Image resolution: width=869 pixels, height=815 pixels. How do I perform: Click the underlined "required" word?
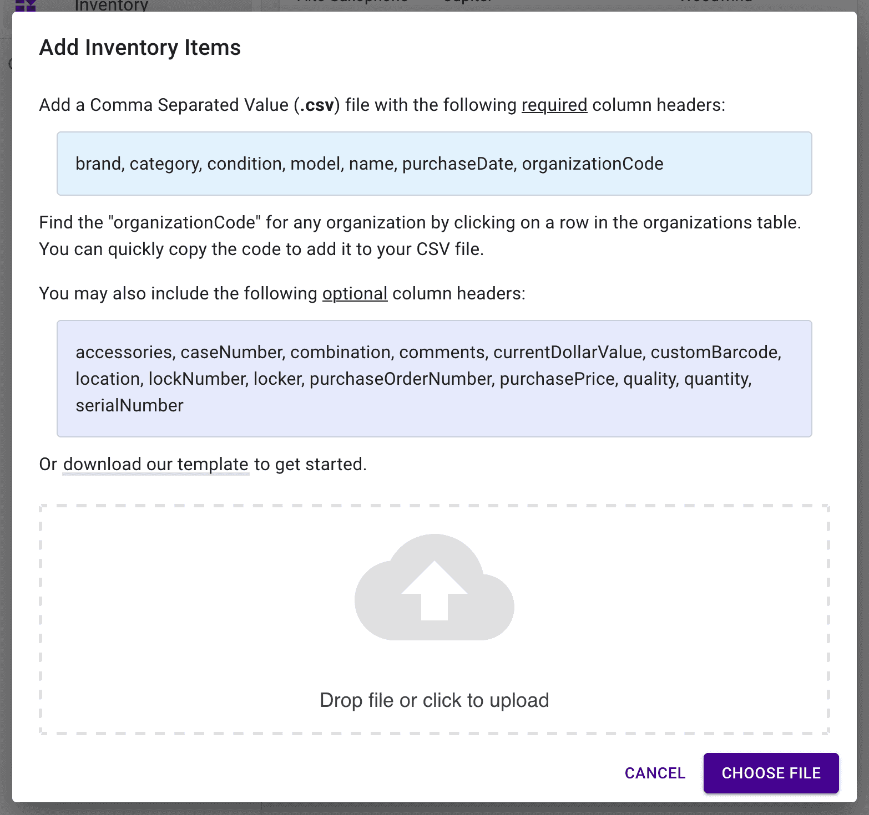[554, 105]
